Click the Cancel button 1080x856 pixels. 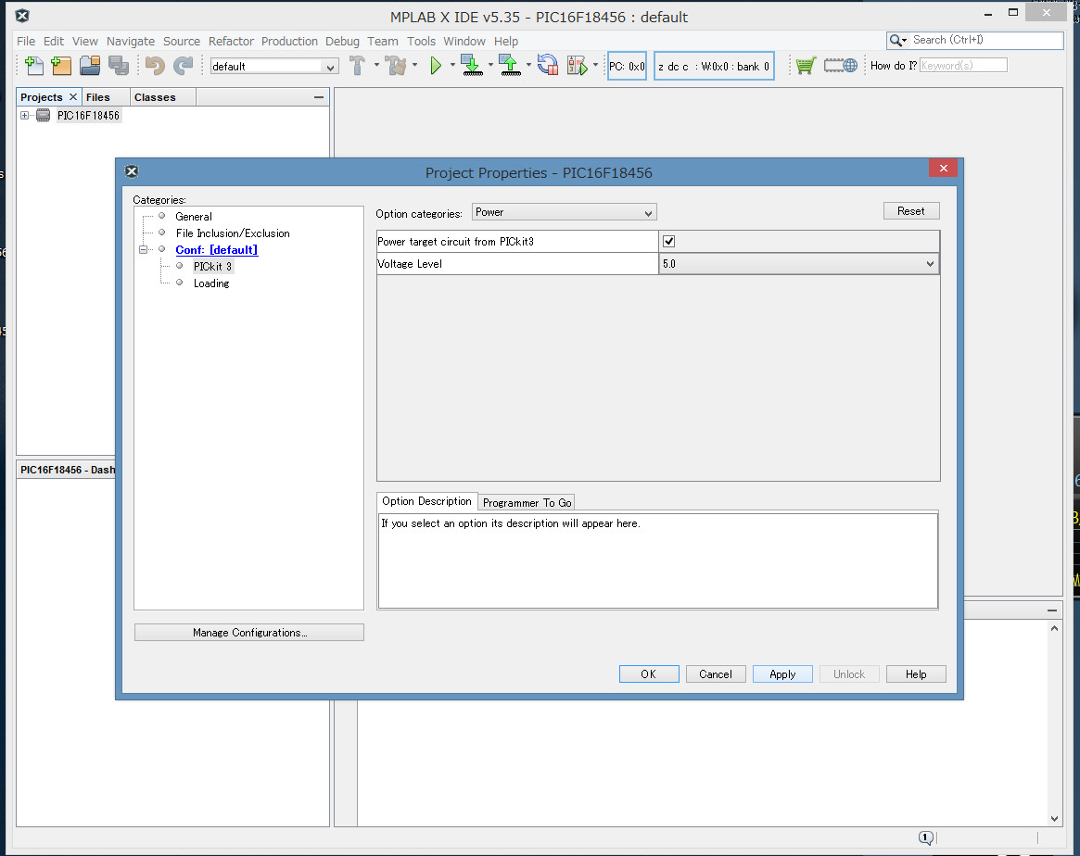(x=716, y=674)
